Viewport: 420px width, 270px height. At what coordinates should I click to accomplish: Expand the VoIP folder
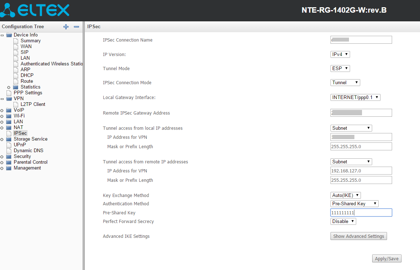pyautogui.click(x=2, y=110)
